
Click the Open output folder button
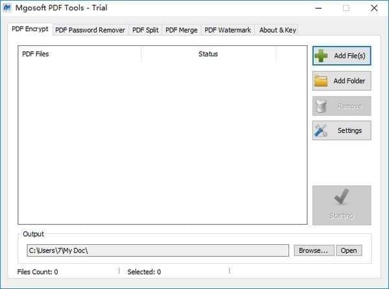pos(349,250)
